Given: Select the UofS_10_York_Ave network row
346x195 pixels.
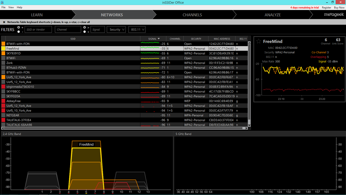Looking at the screenshot, I should (124, 111).
